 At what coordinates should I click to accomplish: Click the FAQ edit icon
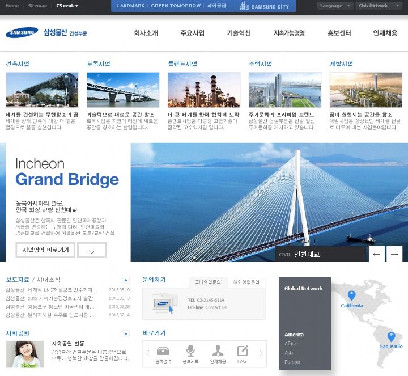pos(243,350)
